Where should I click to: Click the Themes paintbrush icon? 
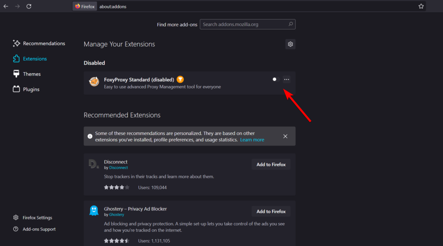(x=16, y=74)
